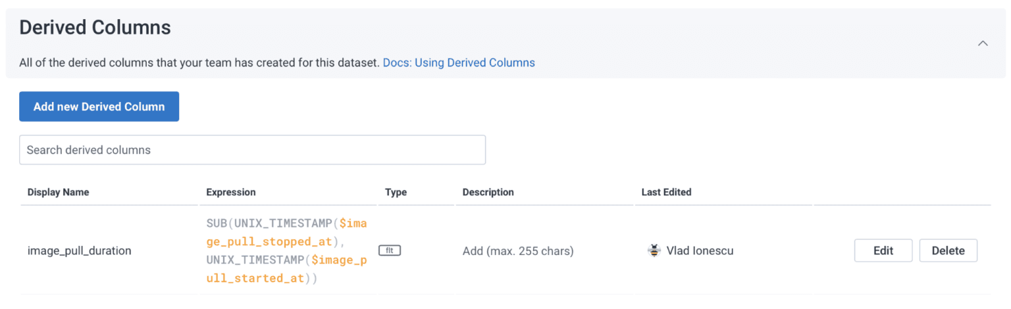Viewport: 1011px width, 309px height.
Task: Click the Type column header
Action: pos(396,193)
